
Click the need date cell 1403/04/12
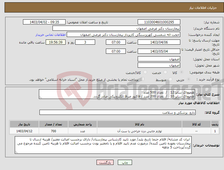pos(24,131)
